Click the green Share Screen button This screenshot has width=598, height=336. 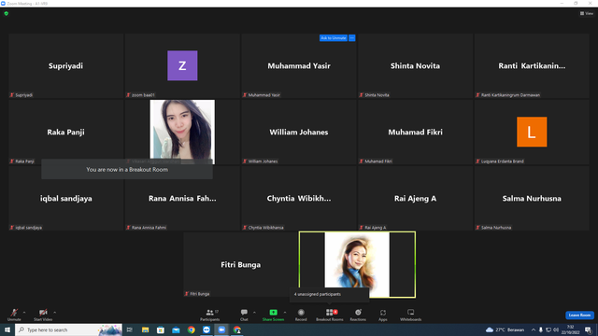click(273, 315)
